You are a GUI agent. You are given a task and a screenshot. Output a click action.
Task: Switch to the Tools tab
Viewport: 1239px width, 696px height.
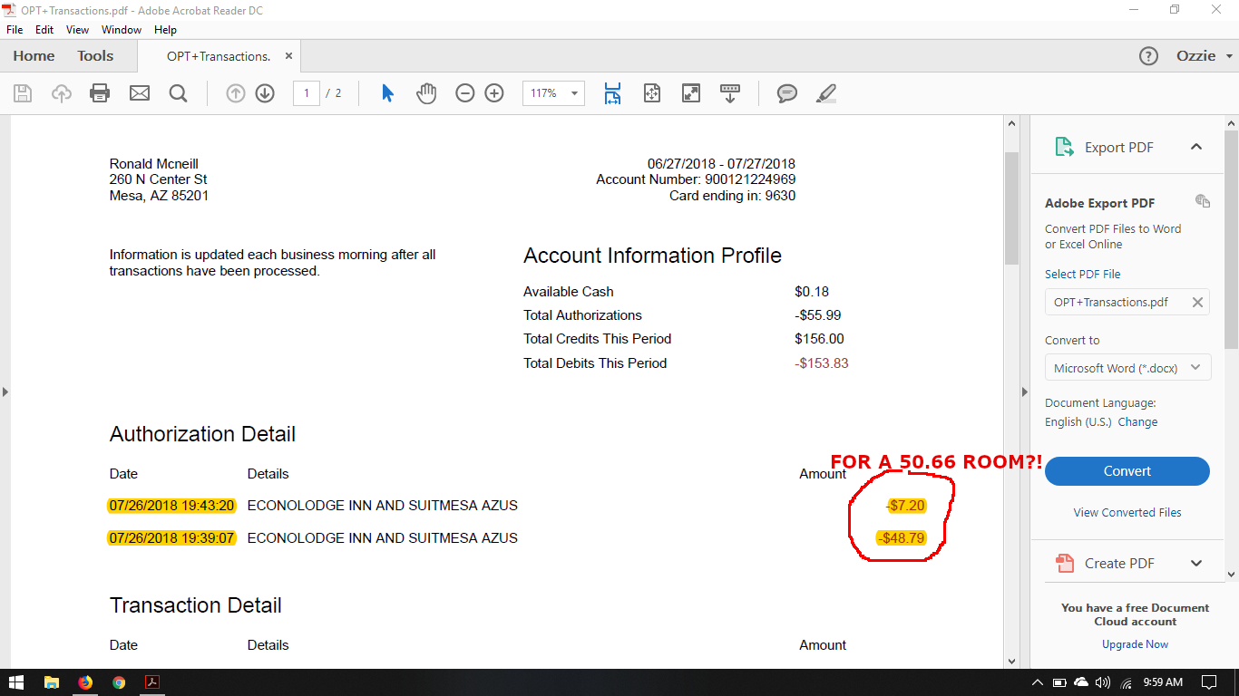pos(94,55)
